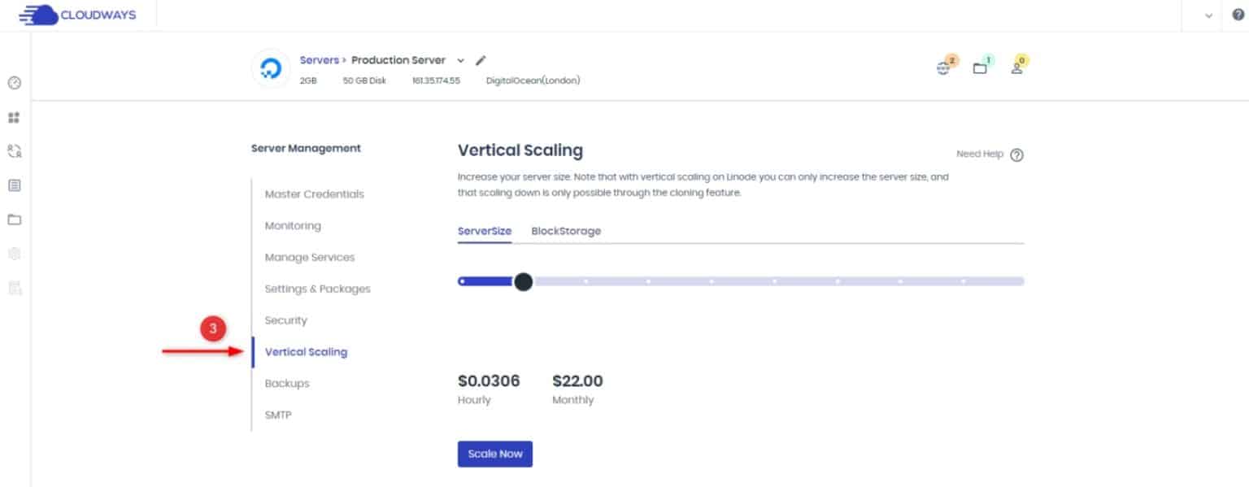1249x487 pixels.
Task: Open Master Credentials in Server Management
Action: (314, 194)
